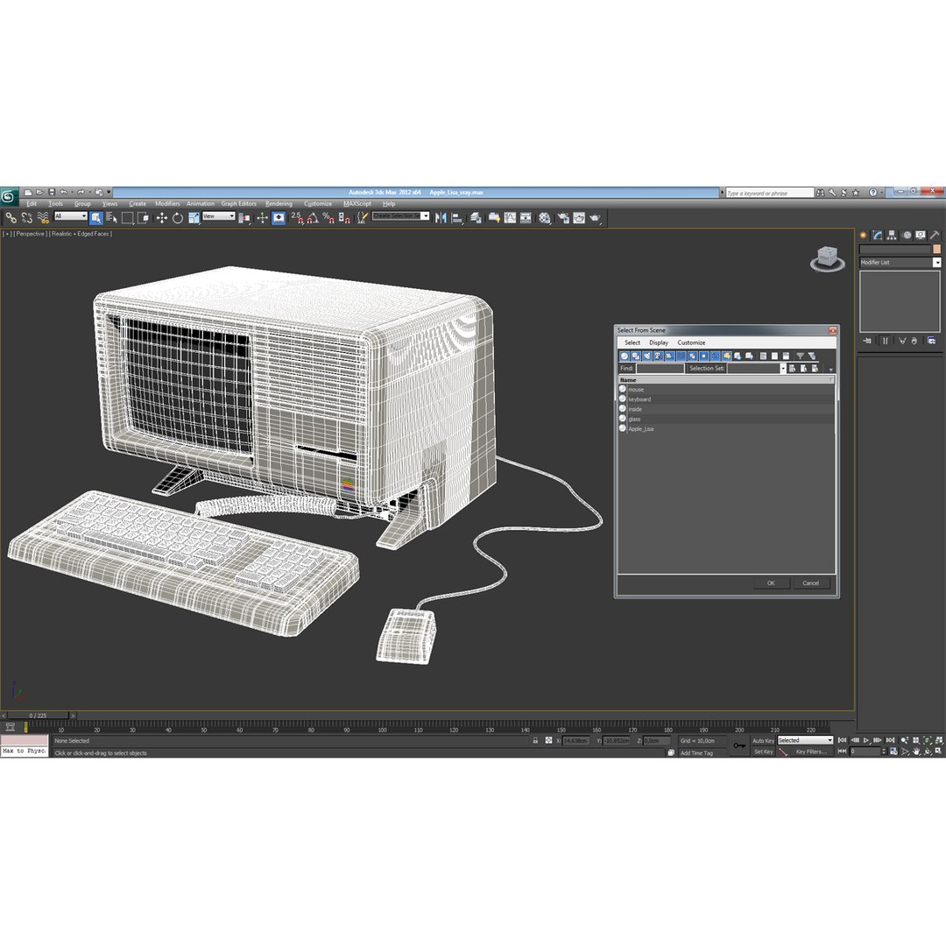This screenshot has height=946, width=946.
Task: Open the Edit menu
Action: [x=32, y=204]
